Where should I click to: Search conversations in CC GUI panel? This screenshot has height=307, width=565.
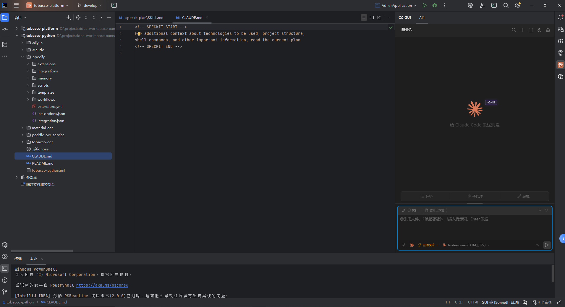click(x=514, y=30)
